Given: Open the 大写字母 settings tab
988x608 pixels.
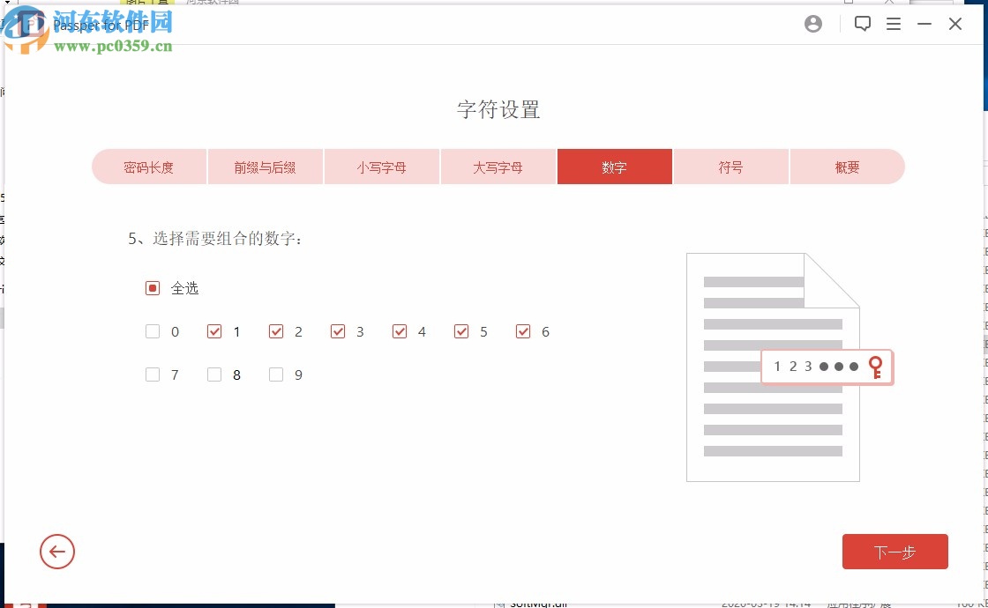Looking at the screenshot, I should 498,167.
